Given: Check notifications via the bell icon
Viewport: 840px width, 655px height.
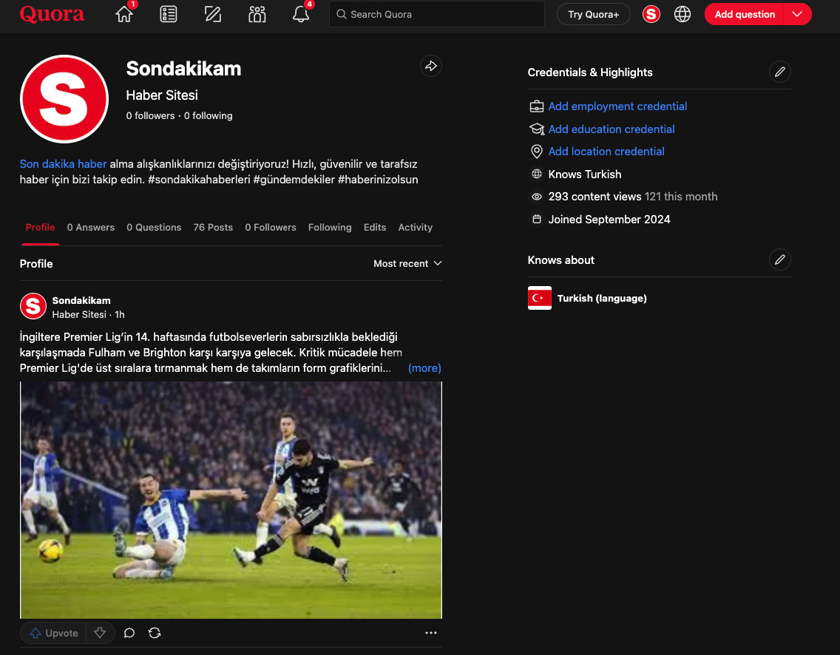Looking at the screenshot, I should (x=300, y=14).
